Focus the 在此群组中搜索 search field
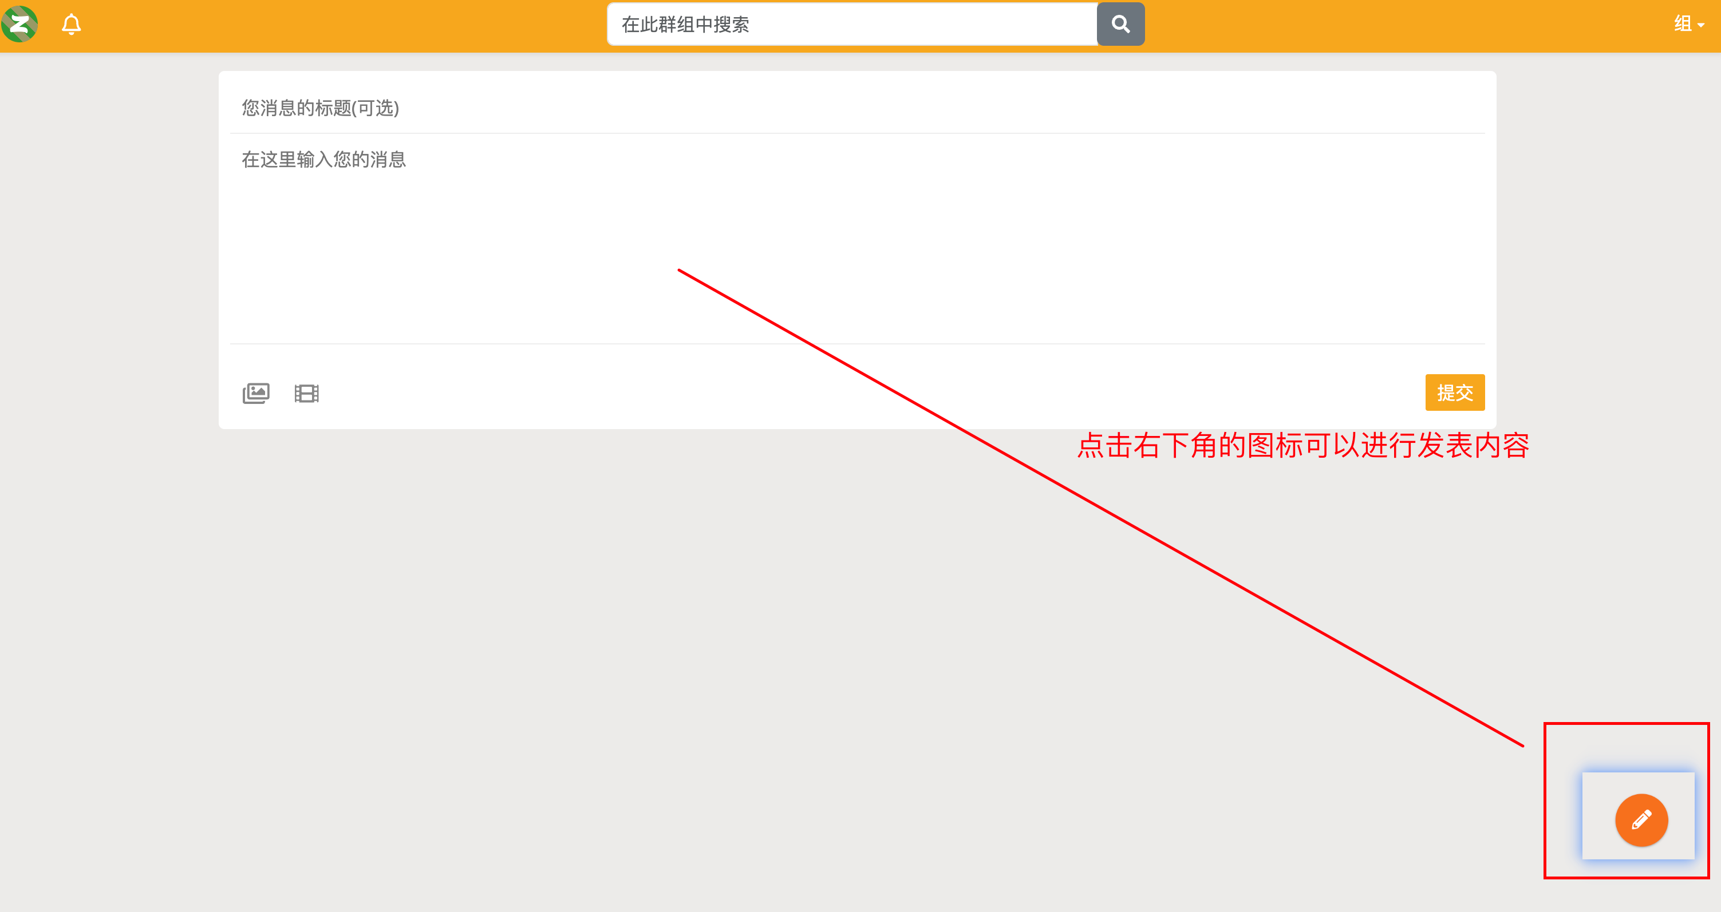 [x=852, y=25]
